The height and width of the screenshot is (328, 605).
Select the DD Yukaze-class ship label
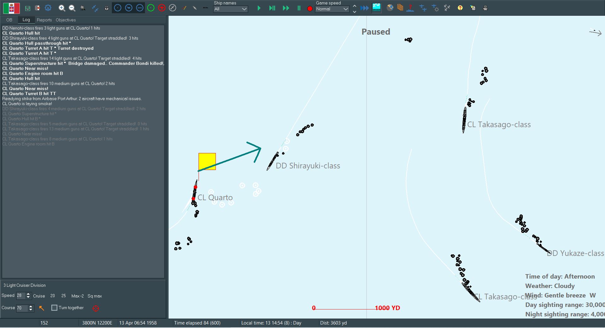[x=575, y=253]
